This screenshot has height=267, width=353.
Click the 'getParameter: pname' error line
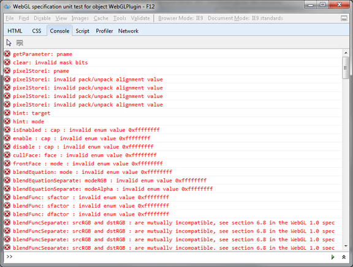point(42,55)
